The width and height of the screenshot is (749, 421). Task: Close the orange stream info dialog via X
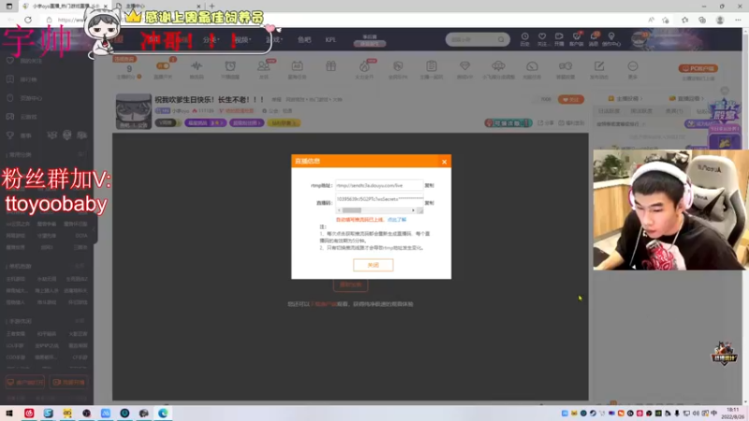tap(444, 162)
